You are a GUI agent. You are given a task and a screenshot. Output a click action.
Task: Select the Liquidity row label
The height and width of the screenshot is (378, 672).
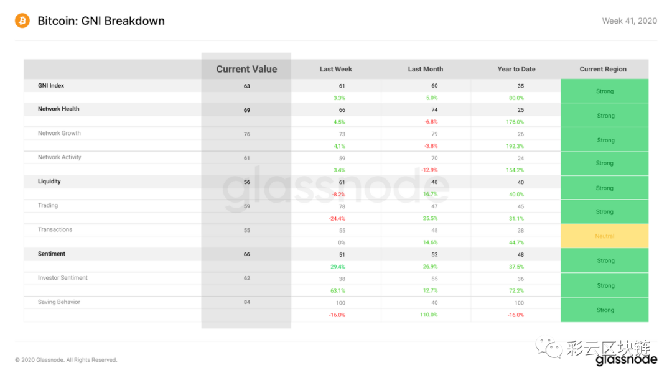(x=49, y=181)
